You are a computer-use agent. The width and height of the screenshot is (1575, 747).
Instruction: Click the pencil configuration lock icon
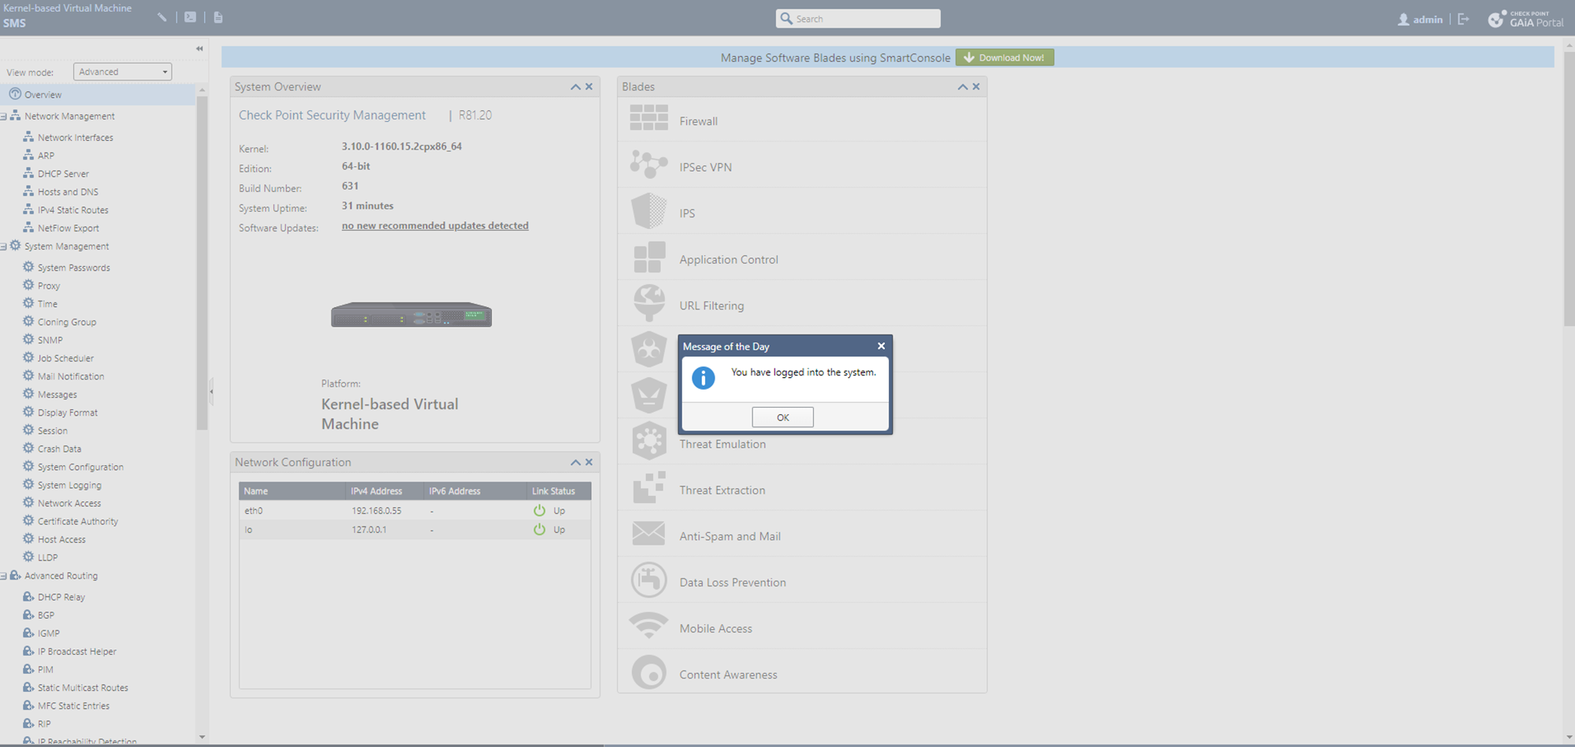162,17
